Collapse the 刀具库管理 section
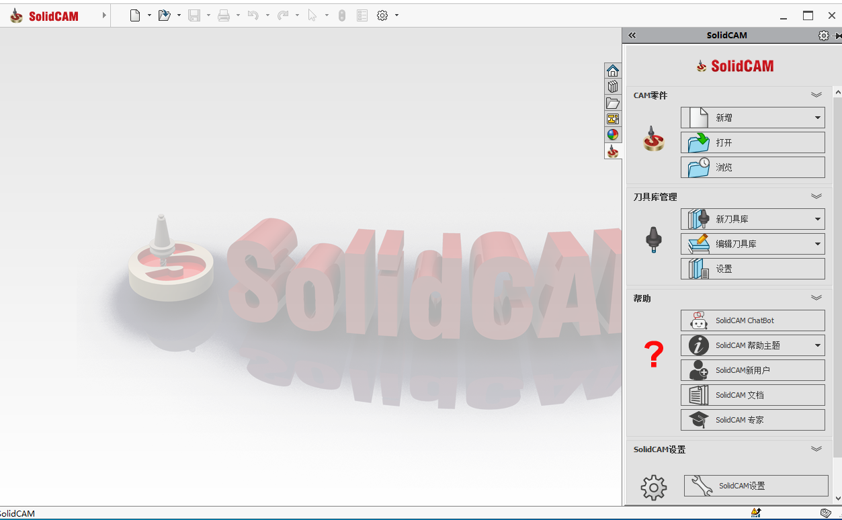This screenshot has width=842, height=520. tap(816, 197)
